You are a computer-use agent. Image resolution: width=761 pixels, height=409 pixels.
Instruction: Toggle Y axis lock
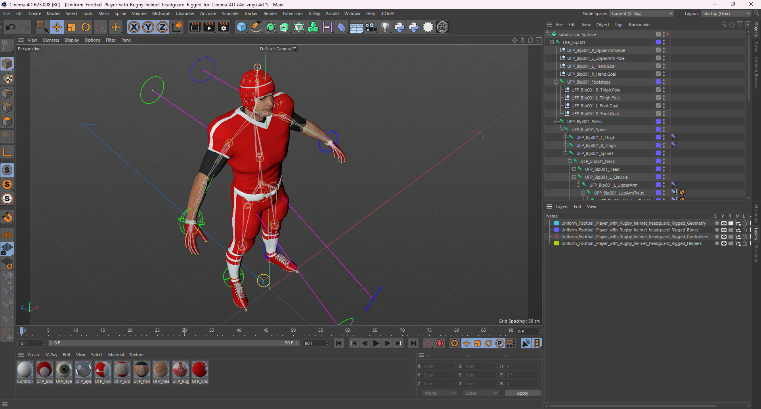148,27
